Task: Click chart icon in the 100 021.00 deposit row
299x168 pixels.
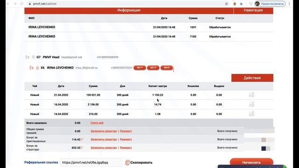Action: [x=252, y=95]
